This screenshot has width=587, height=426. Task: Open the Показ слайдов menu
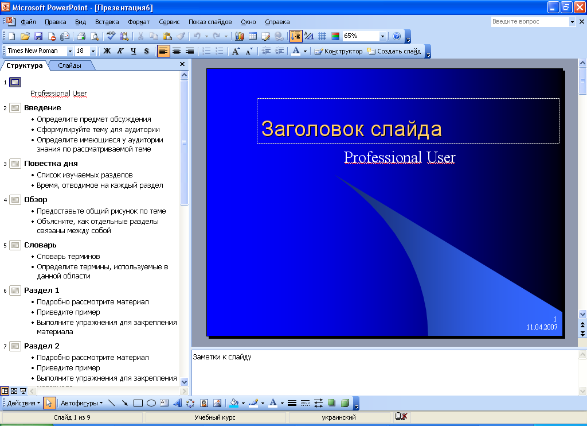click(210, 22)
